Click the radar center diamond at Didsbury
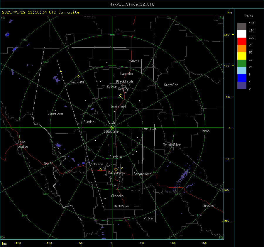Image resolution: width=264 pixels, height=247 pixels. 112,128
